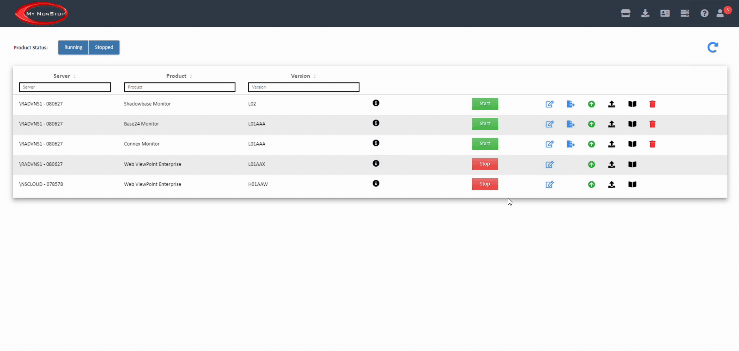Refresh the product list

[713, 47]
